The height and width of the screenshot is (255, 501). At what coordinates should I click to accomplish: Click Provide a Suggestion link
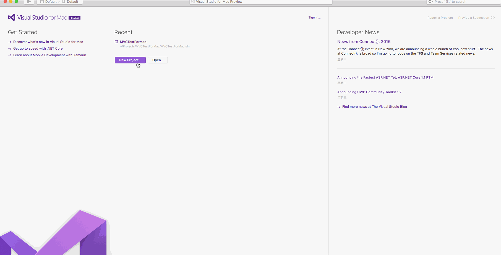point(474,18)
